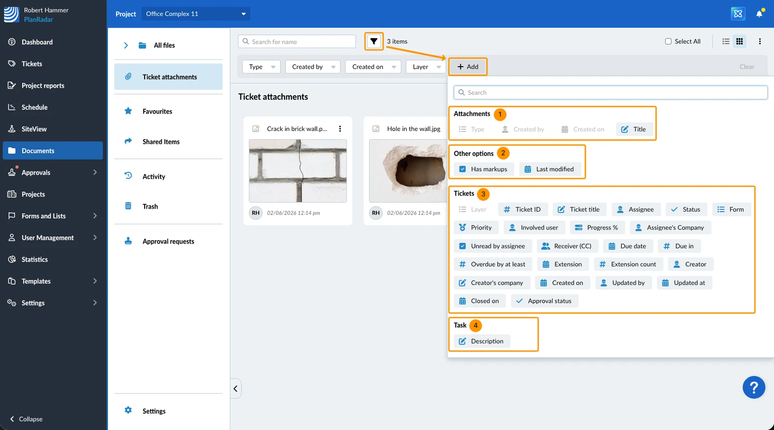
Task: Click the RH avatar under Crack in brick wall
Action: coord(255,213)
